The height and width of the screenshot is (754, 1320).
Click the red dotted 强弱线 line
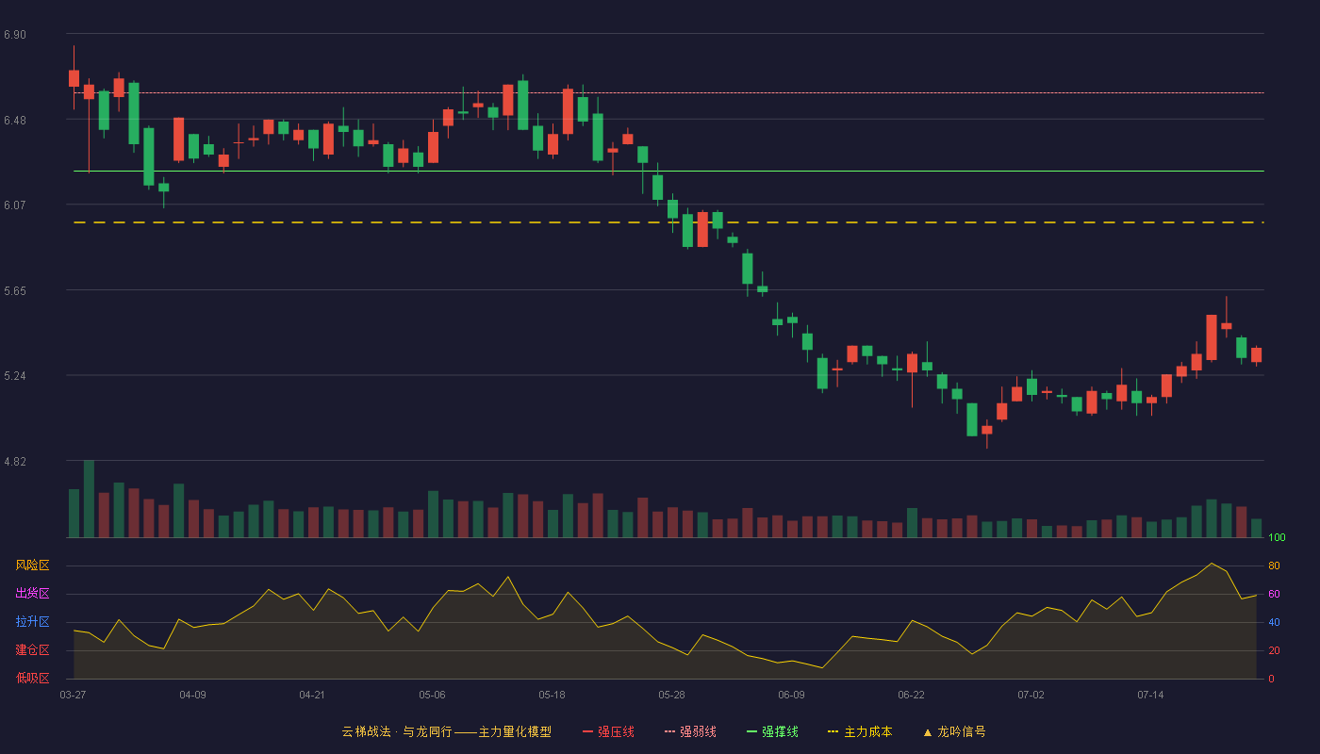click(668, 92)
